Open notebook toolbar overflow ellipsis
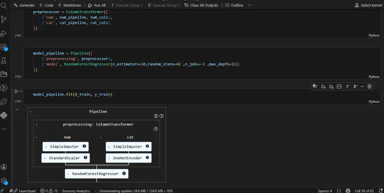The width and height of the screenshot is (384, 193). 249,5
